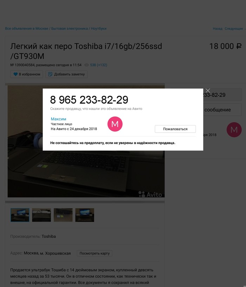This screenshot has width=246, height=287.
Task: Click the Посмотреть карту button
Action: click(x=95, y=253)
